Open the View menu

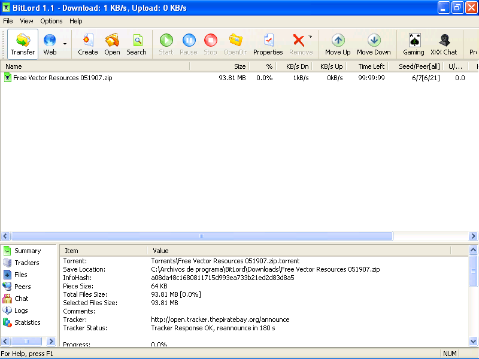[26, 21]
